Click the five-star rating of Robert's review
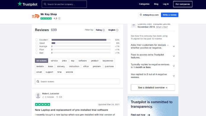Image resolution: width=206 pixels, height=116 pixels. point(43,104)
